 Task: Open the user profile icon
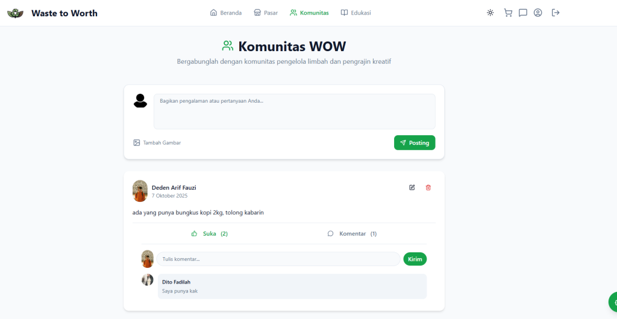pos(538,13)
